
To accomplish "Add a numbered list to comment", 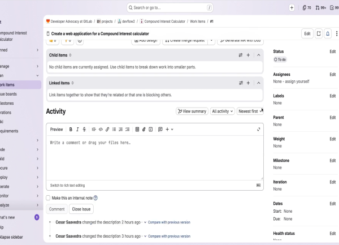I will (x=121, y=130).
